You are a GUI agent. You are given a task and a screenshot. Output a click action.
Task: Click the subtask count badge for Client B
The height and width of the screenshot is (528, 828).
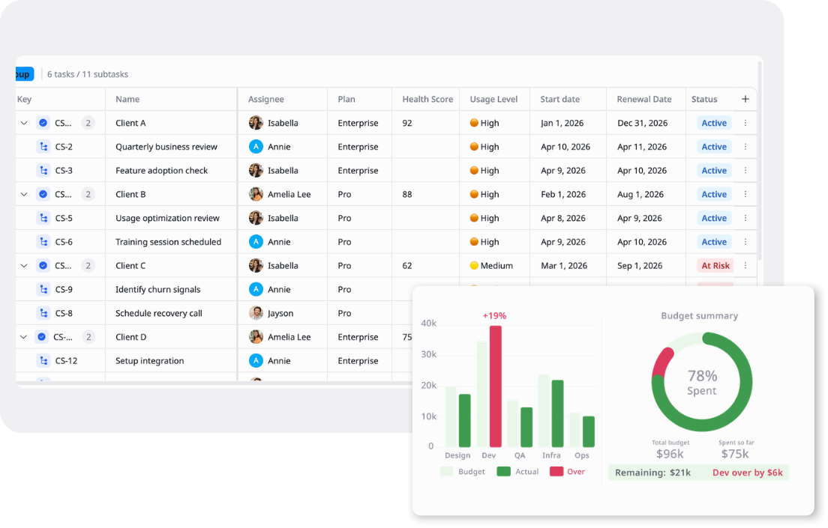point(88,194)
